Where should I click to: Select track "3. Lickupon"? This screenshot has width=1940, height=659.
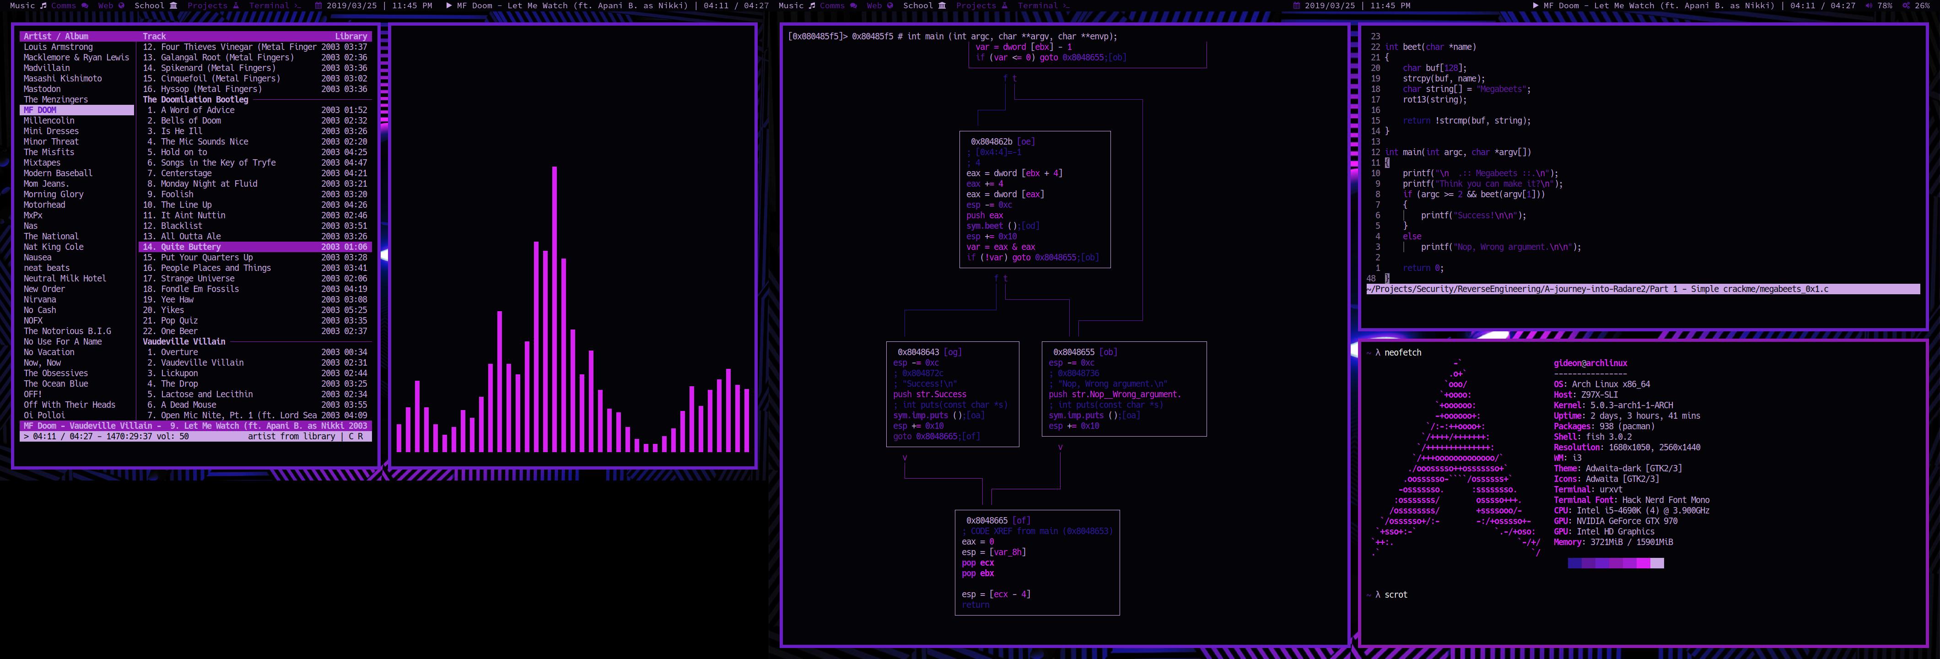coord(255,373)
